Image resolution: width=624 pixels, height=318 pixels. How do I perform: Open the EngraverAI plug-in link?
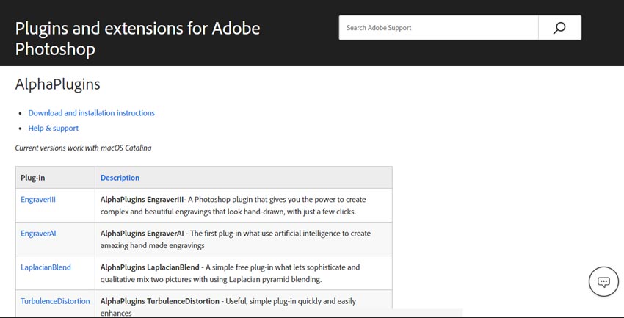(x=38, y=234)
